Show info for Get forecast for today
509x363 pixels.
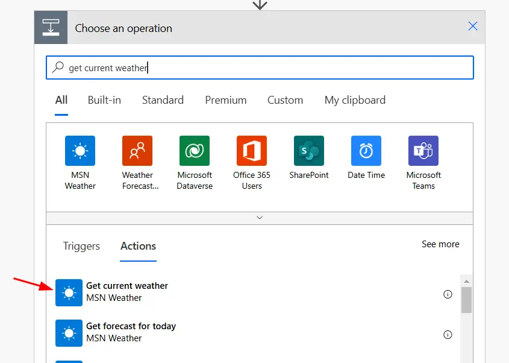[448, 335]
